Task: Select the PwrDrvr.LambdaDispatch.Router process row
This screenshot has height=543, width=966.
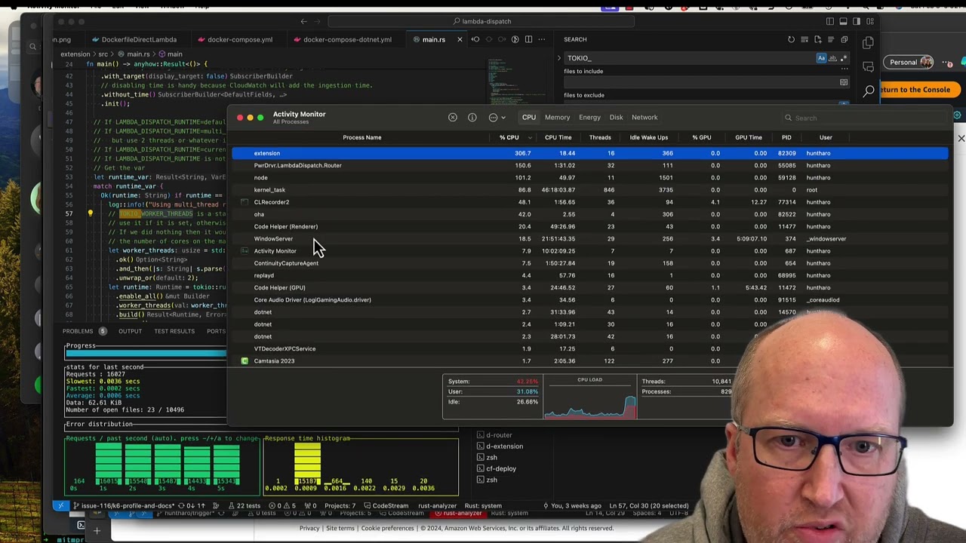Action: (x=589, y=165)
